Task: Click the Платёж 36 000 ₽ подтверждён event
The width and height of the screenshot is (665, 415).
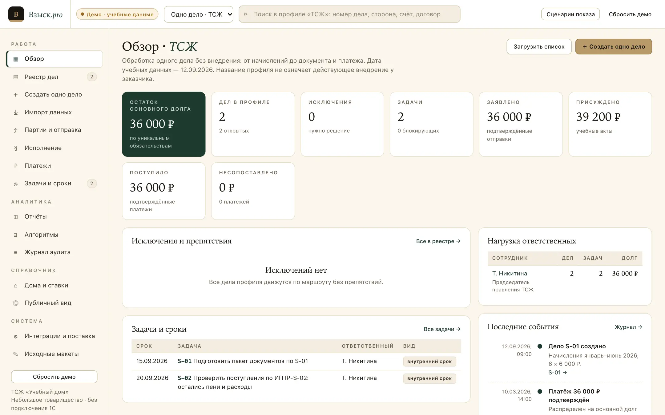Action: pyautogui.click(x=574, y=396)
